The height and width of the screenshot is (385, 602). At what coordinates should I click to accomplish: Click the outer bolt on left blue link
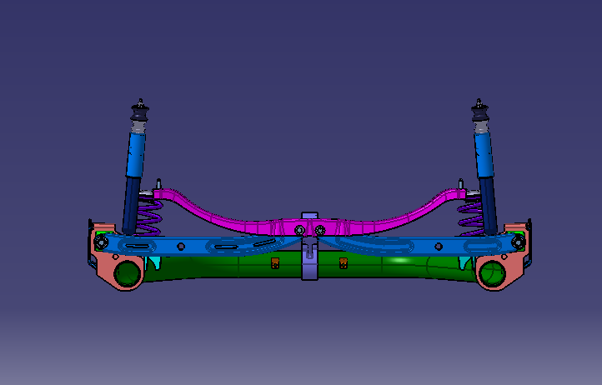[x=102, y=242]
